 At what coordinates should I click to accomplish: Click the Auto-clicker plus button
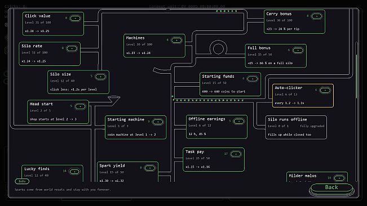point(325,90)
